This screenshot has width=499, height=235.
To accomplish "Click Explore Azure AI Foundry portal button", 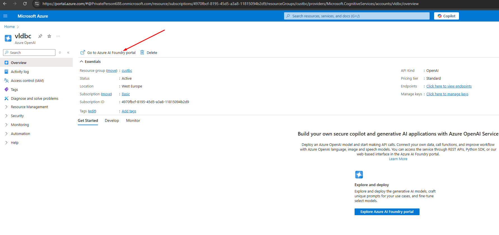I will click(x=387, y=212).
